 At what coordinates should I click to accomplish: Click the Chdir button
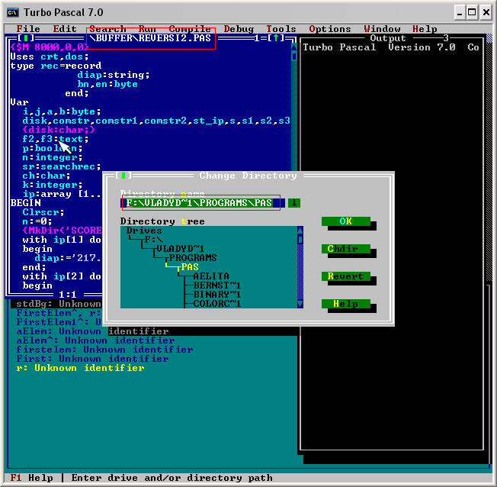click(x=345, y=249)
